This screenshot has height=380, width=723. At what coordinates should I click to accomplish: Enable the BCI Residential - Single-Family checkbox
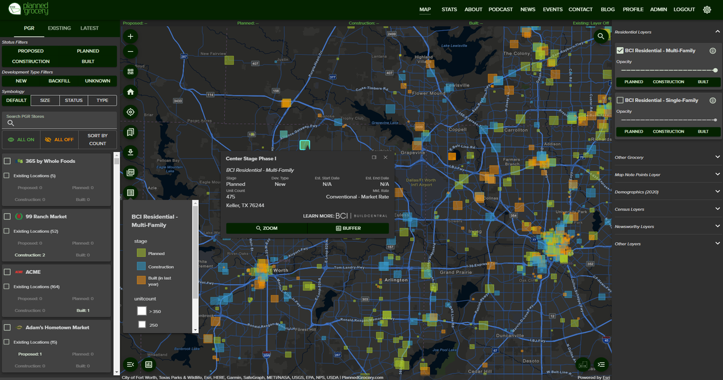[x=619, y=100]
